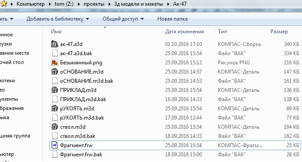Create a folder with Новая папка

172,19
